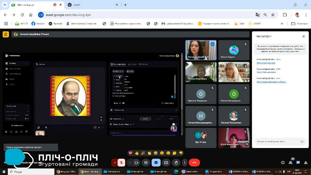
Task: Send the party popper reaction
Action: pyautogui.click(x=143, y=153)
